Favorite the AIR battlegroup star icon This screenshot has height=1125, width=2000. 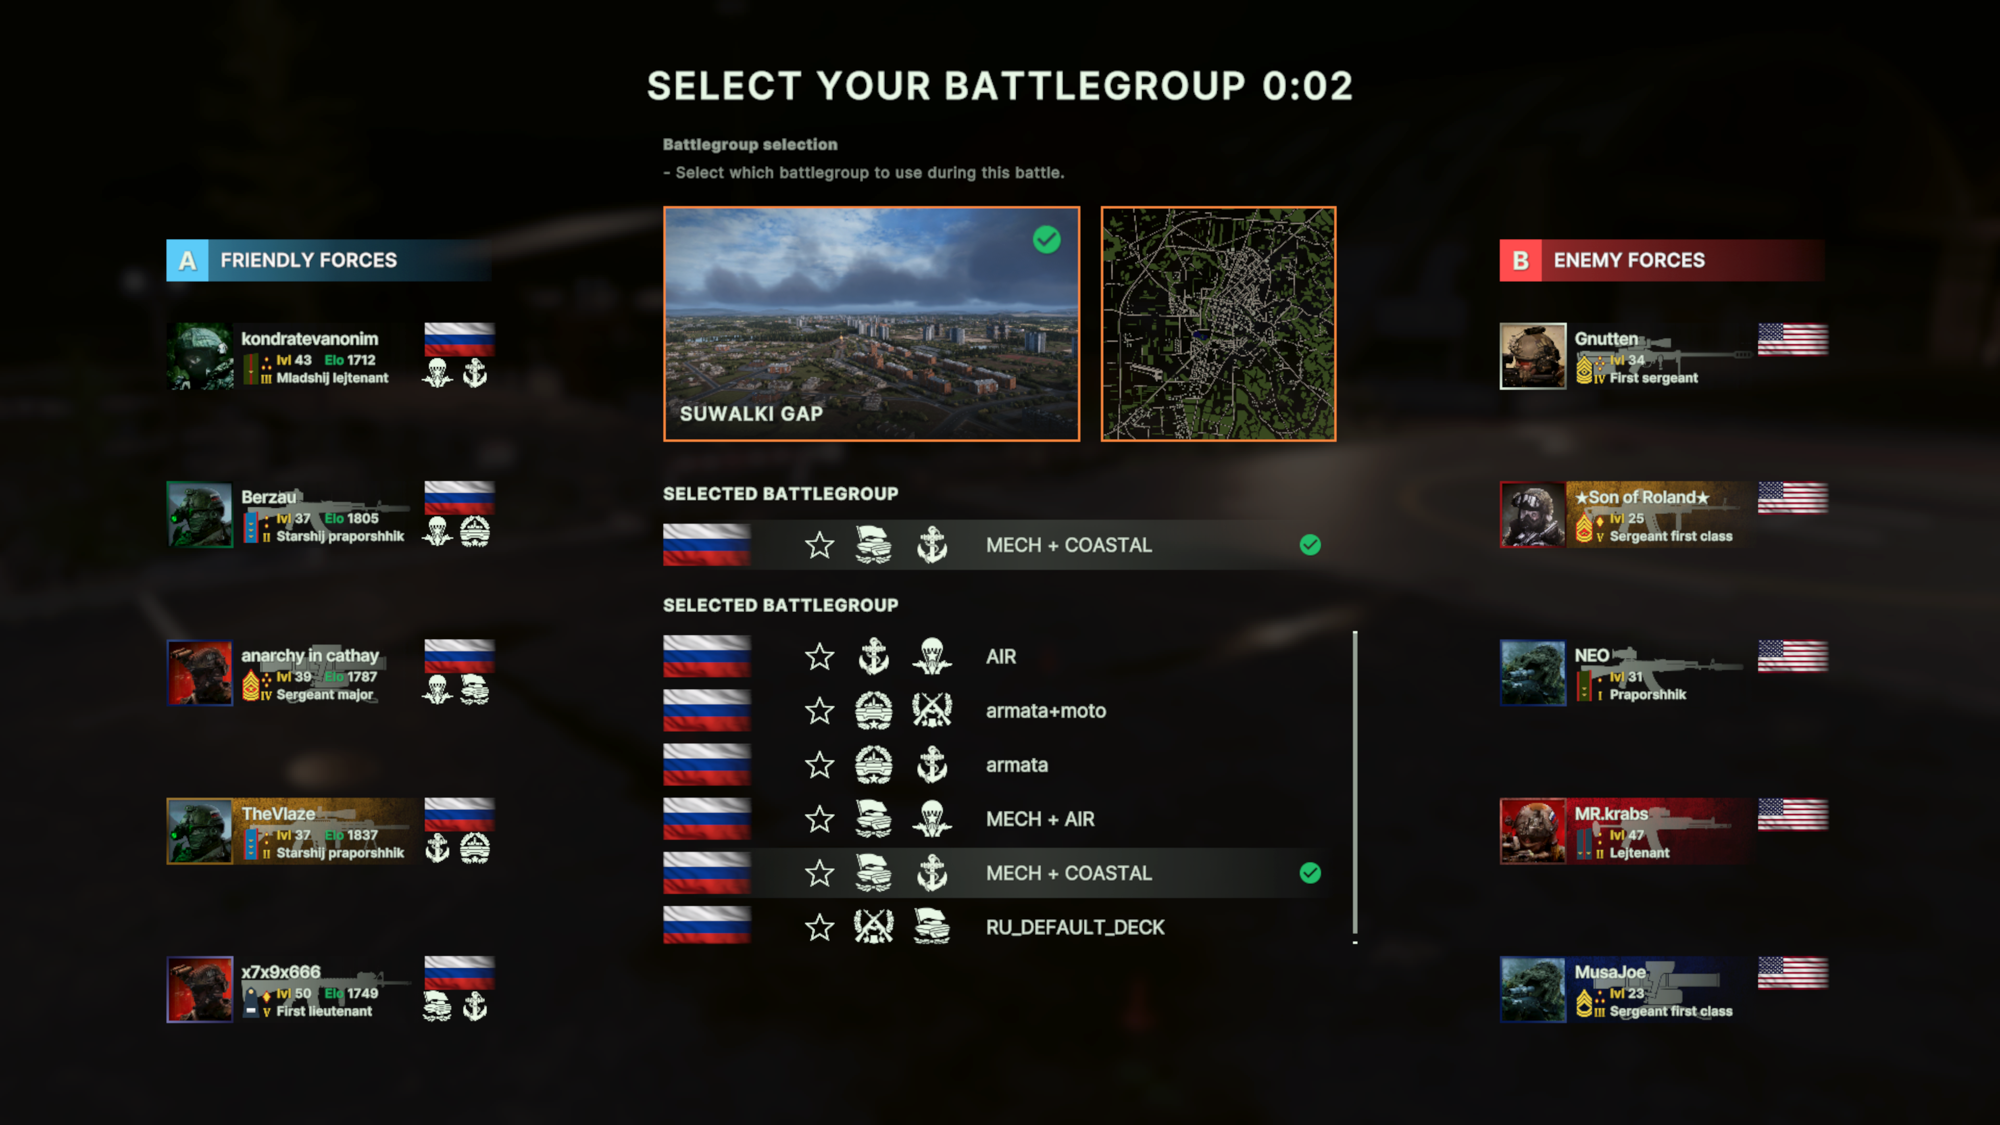pos(819,657)
